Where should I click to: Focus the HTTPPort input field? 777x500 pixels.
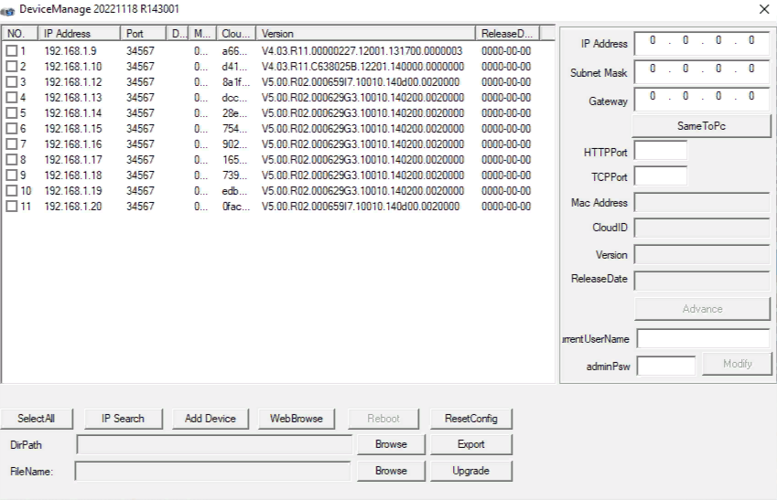660,151
